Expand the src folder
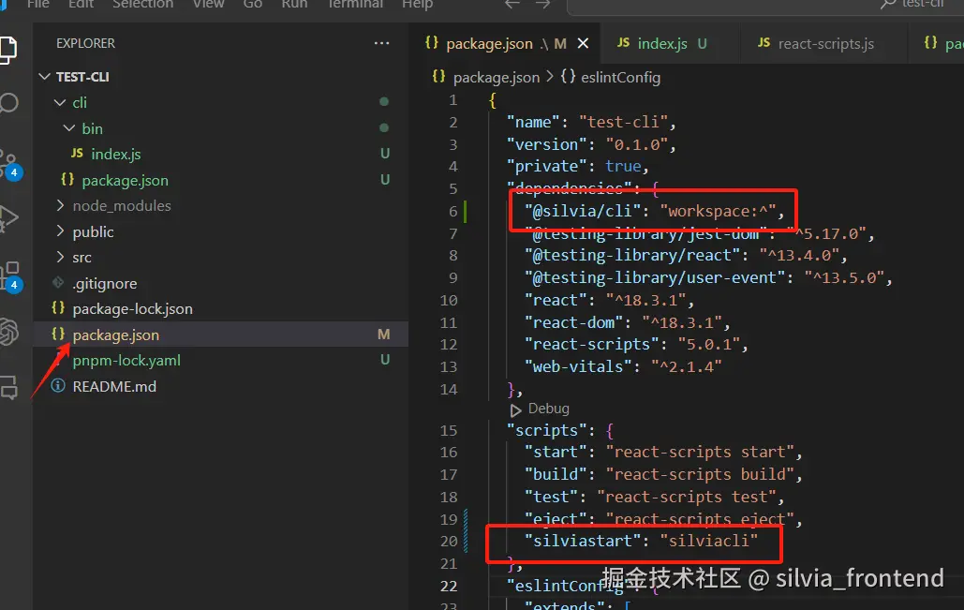 tap(82, 258)
